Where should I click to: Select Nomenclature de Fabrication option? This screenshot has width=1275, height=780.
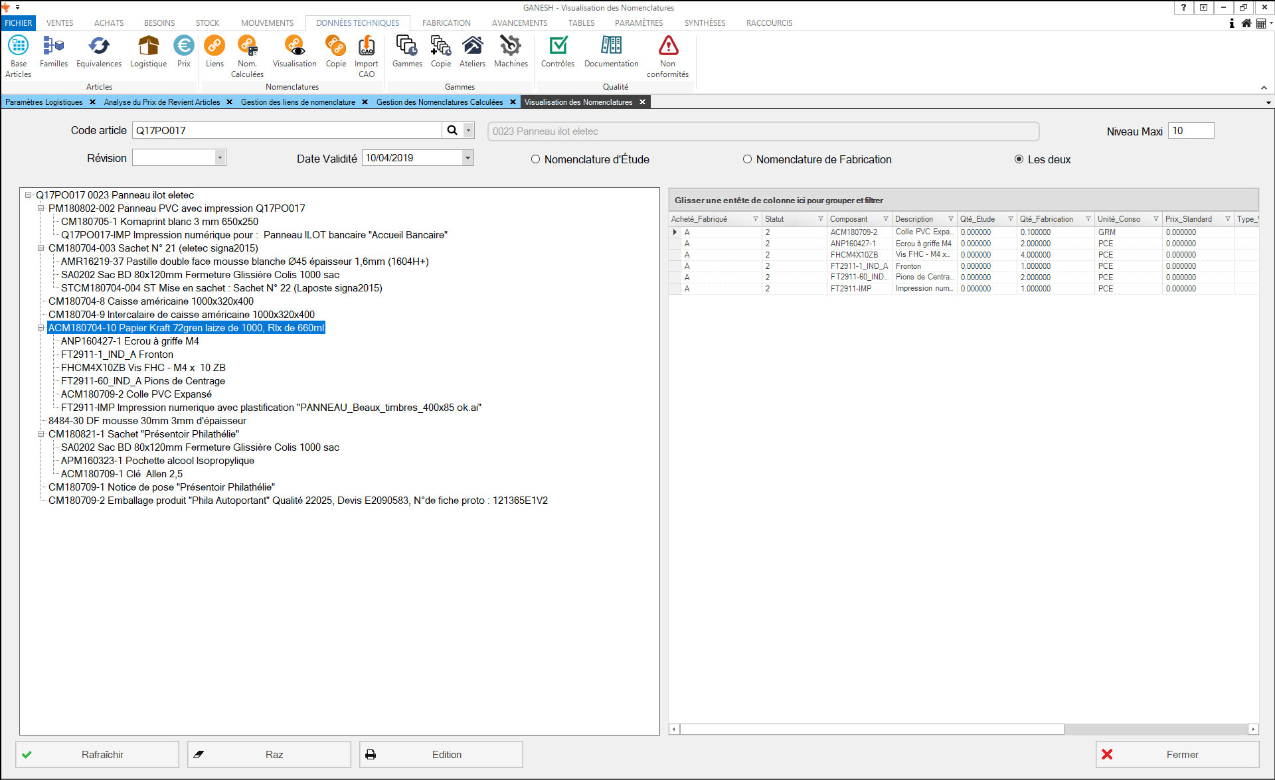[x=747, y=159]
